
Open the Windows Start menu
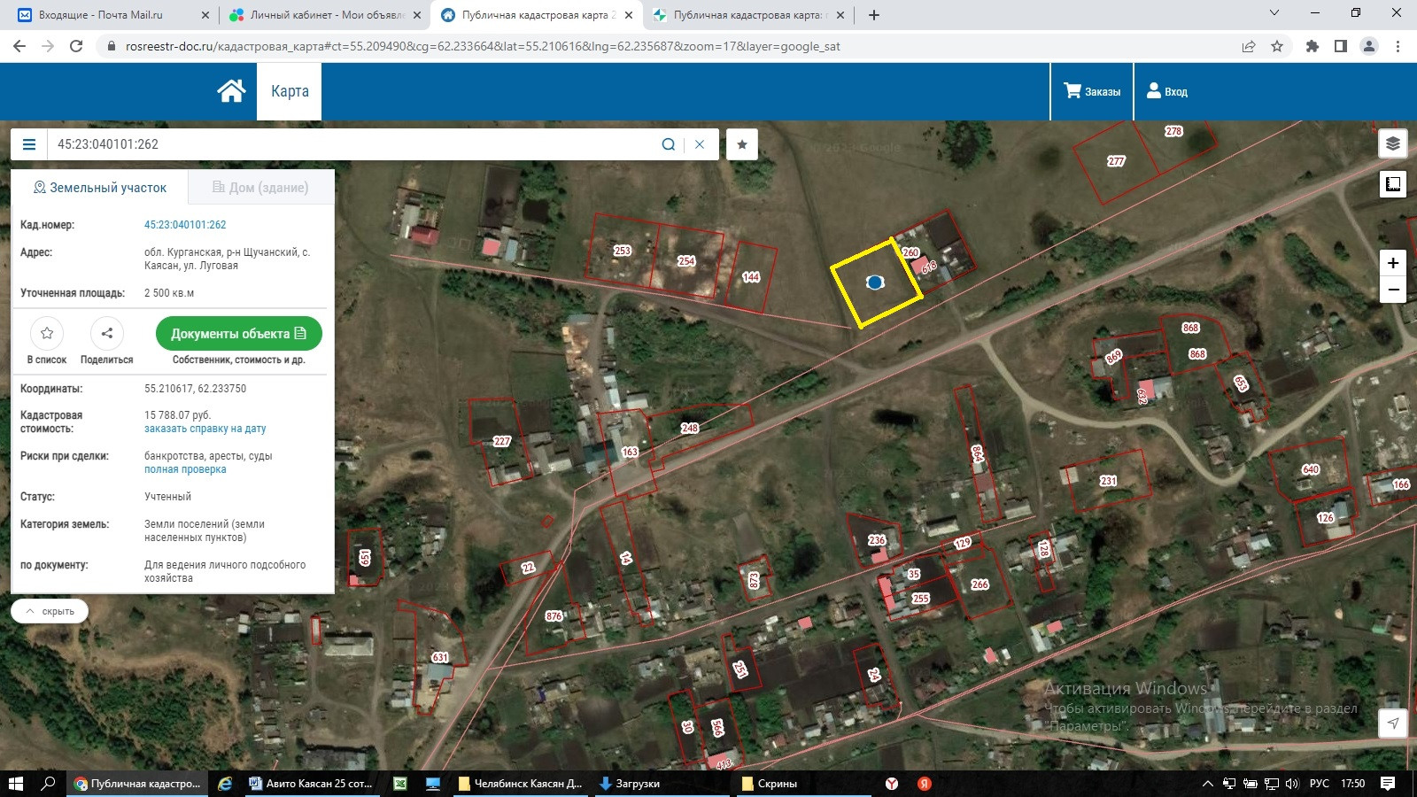pyautogui.click(x=15, y=784)
